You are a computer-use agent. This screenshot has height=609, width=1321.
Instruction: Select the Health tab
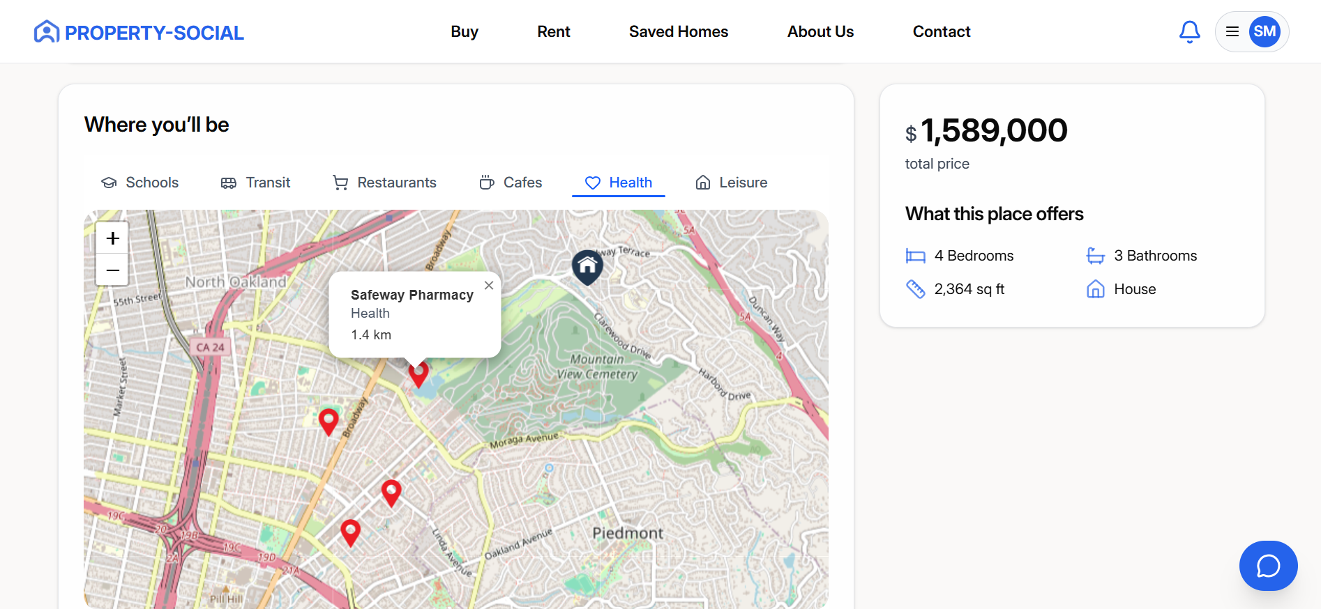(x=619, y=183)
